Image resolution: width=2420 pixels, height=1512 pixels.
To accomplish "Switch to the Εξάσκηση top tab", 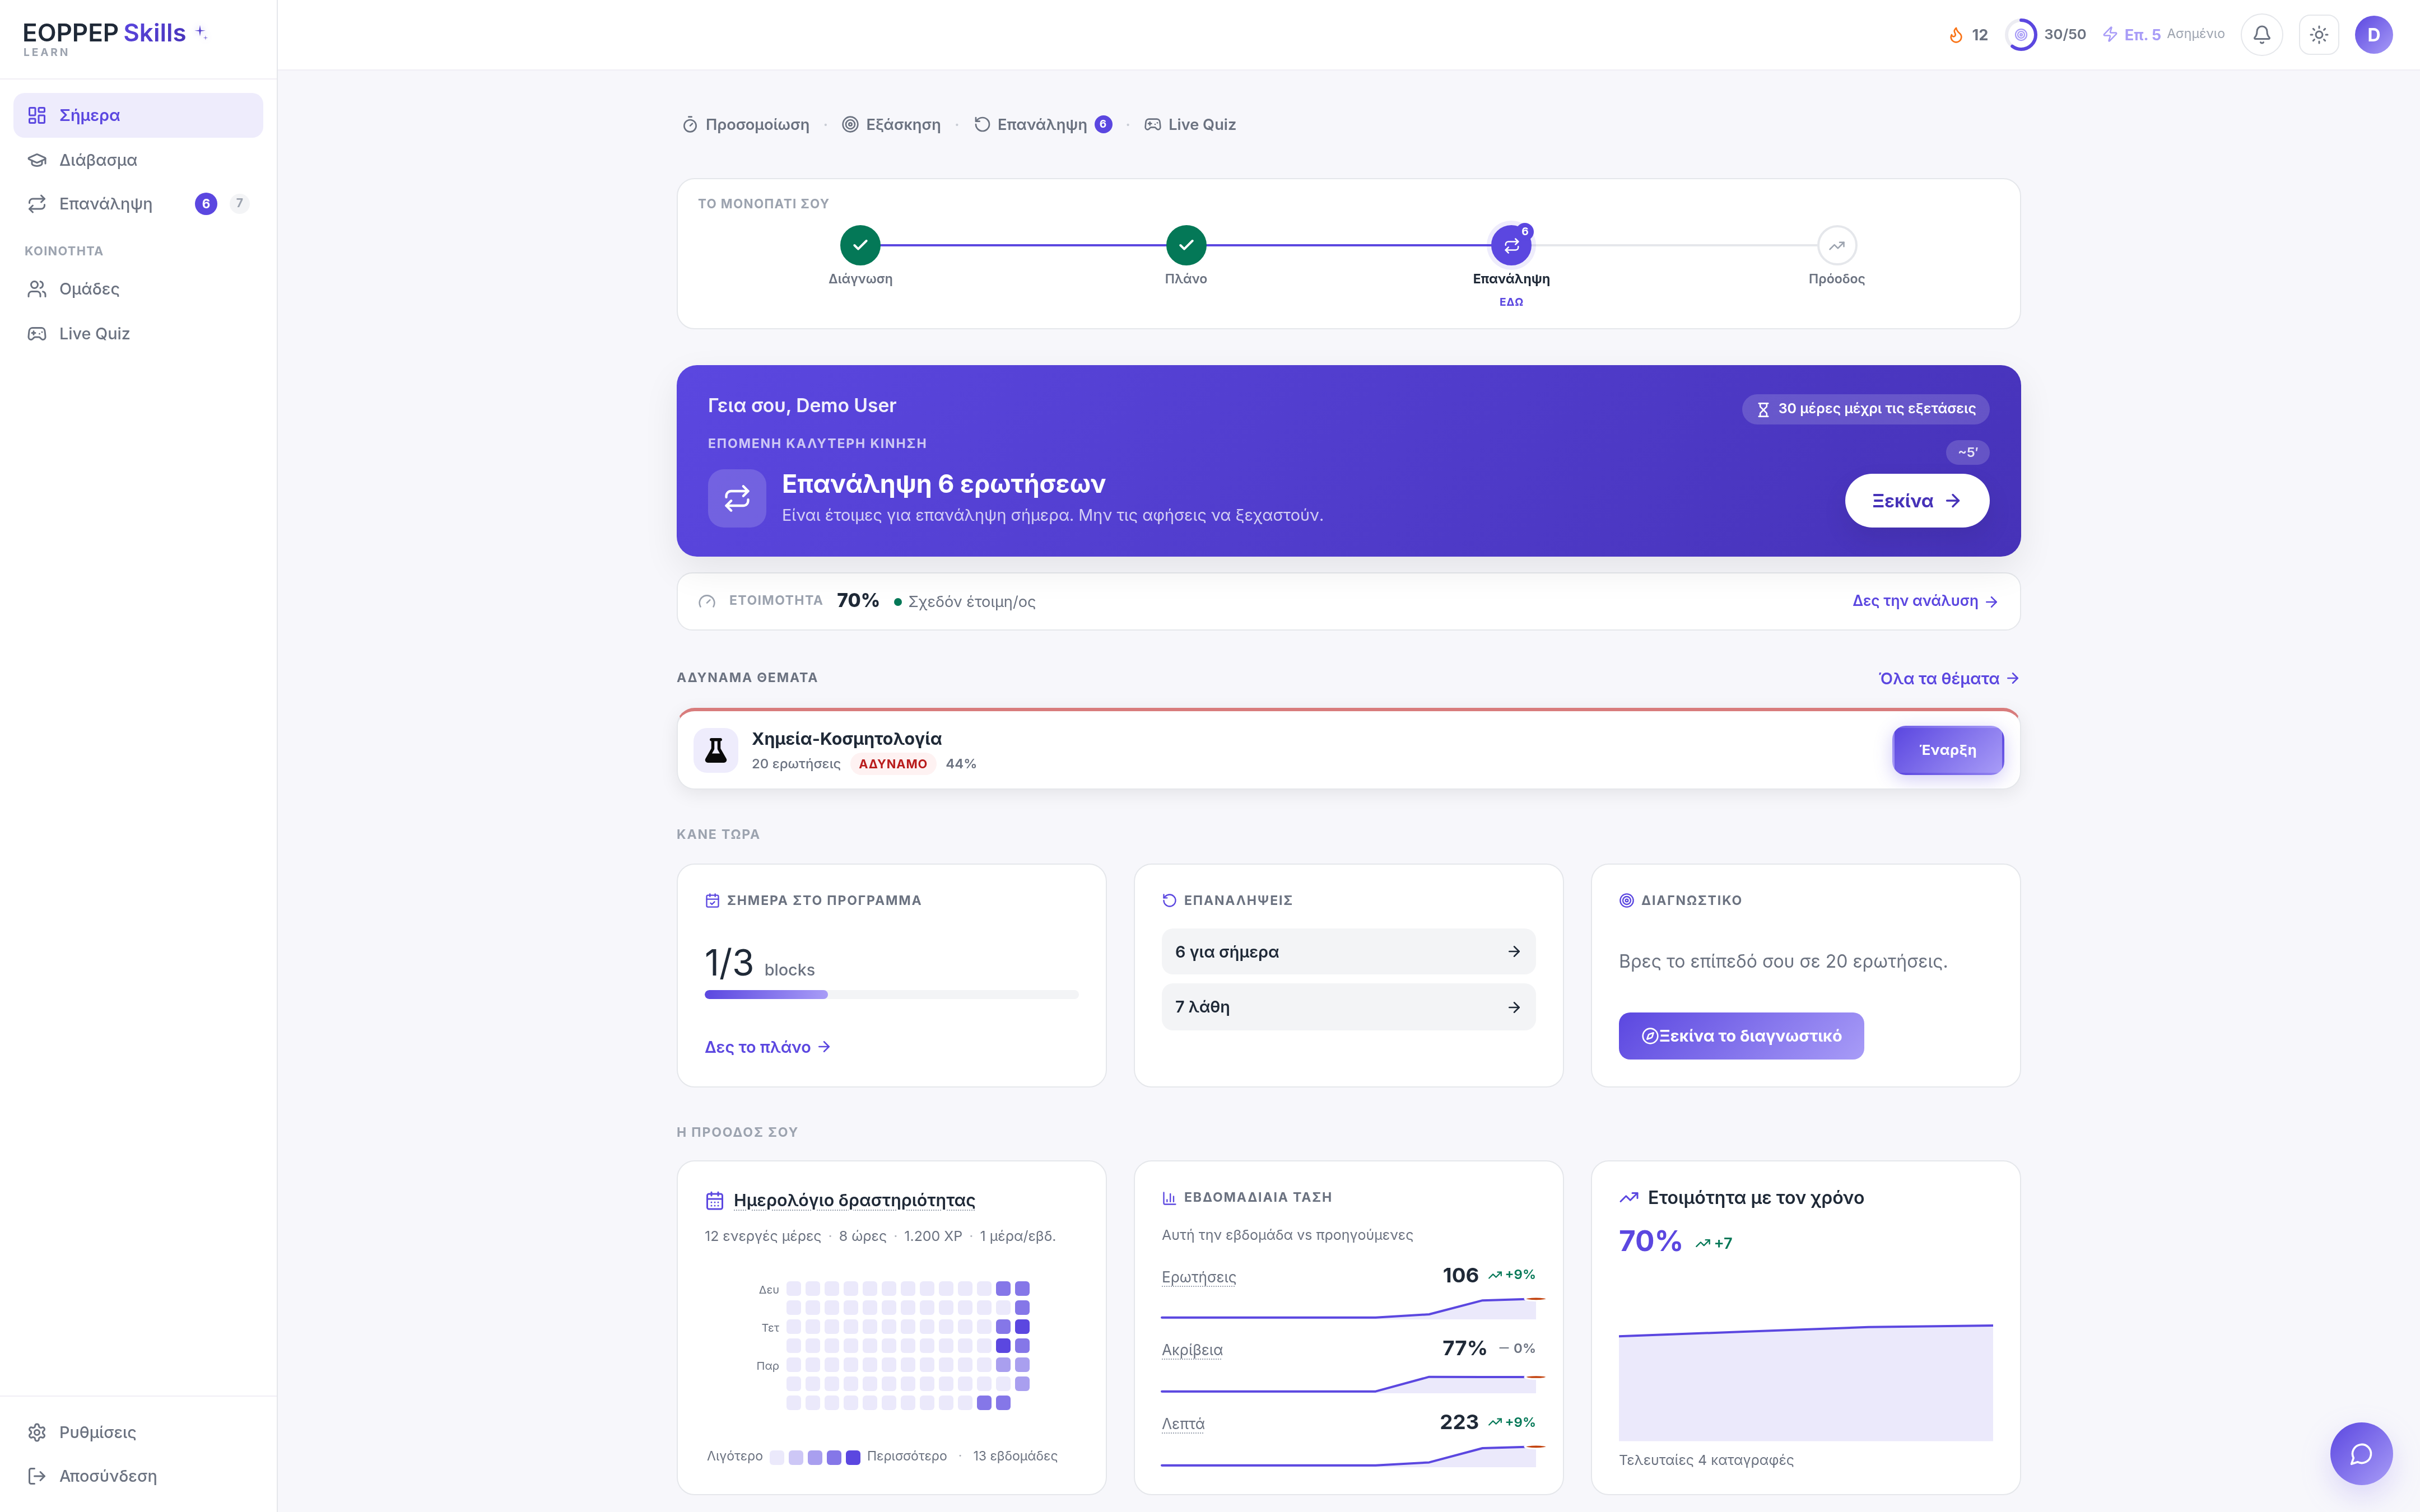I will [x=892, y=125].
